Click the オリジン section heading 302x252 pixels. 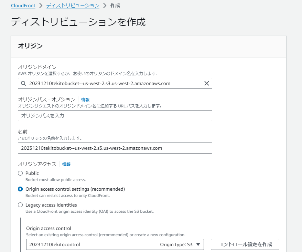[30, 46]
